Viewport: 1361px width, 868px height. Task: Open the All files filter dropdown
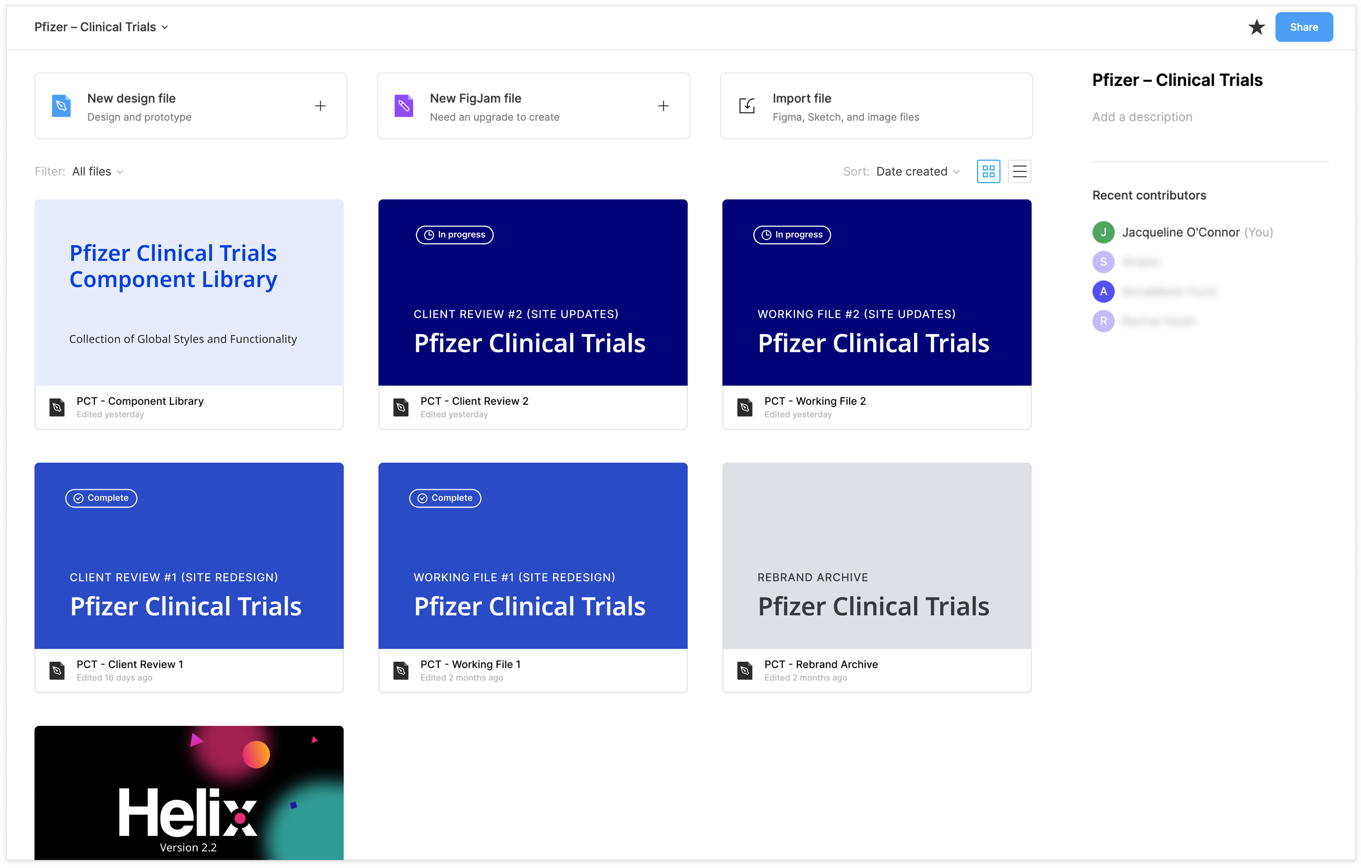pyautogui.click(x=97, y=171)
